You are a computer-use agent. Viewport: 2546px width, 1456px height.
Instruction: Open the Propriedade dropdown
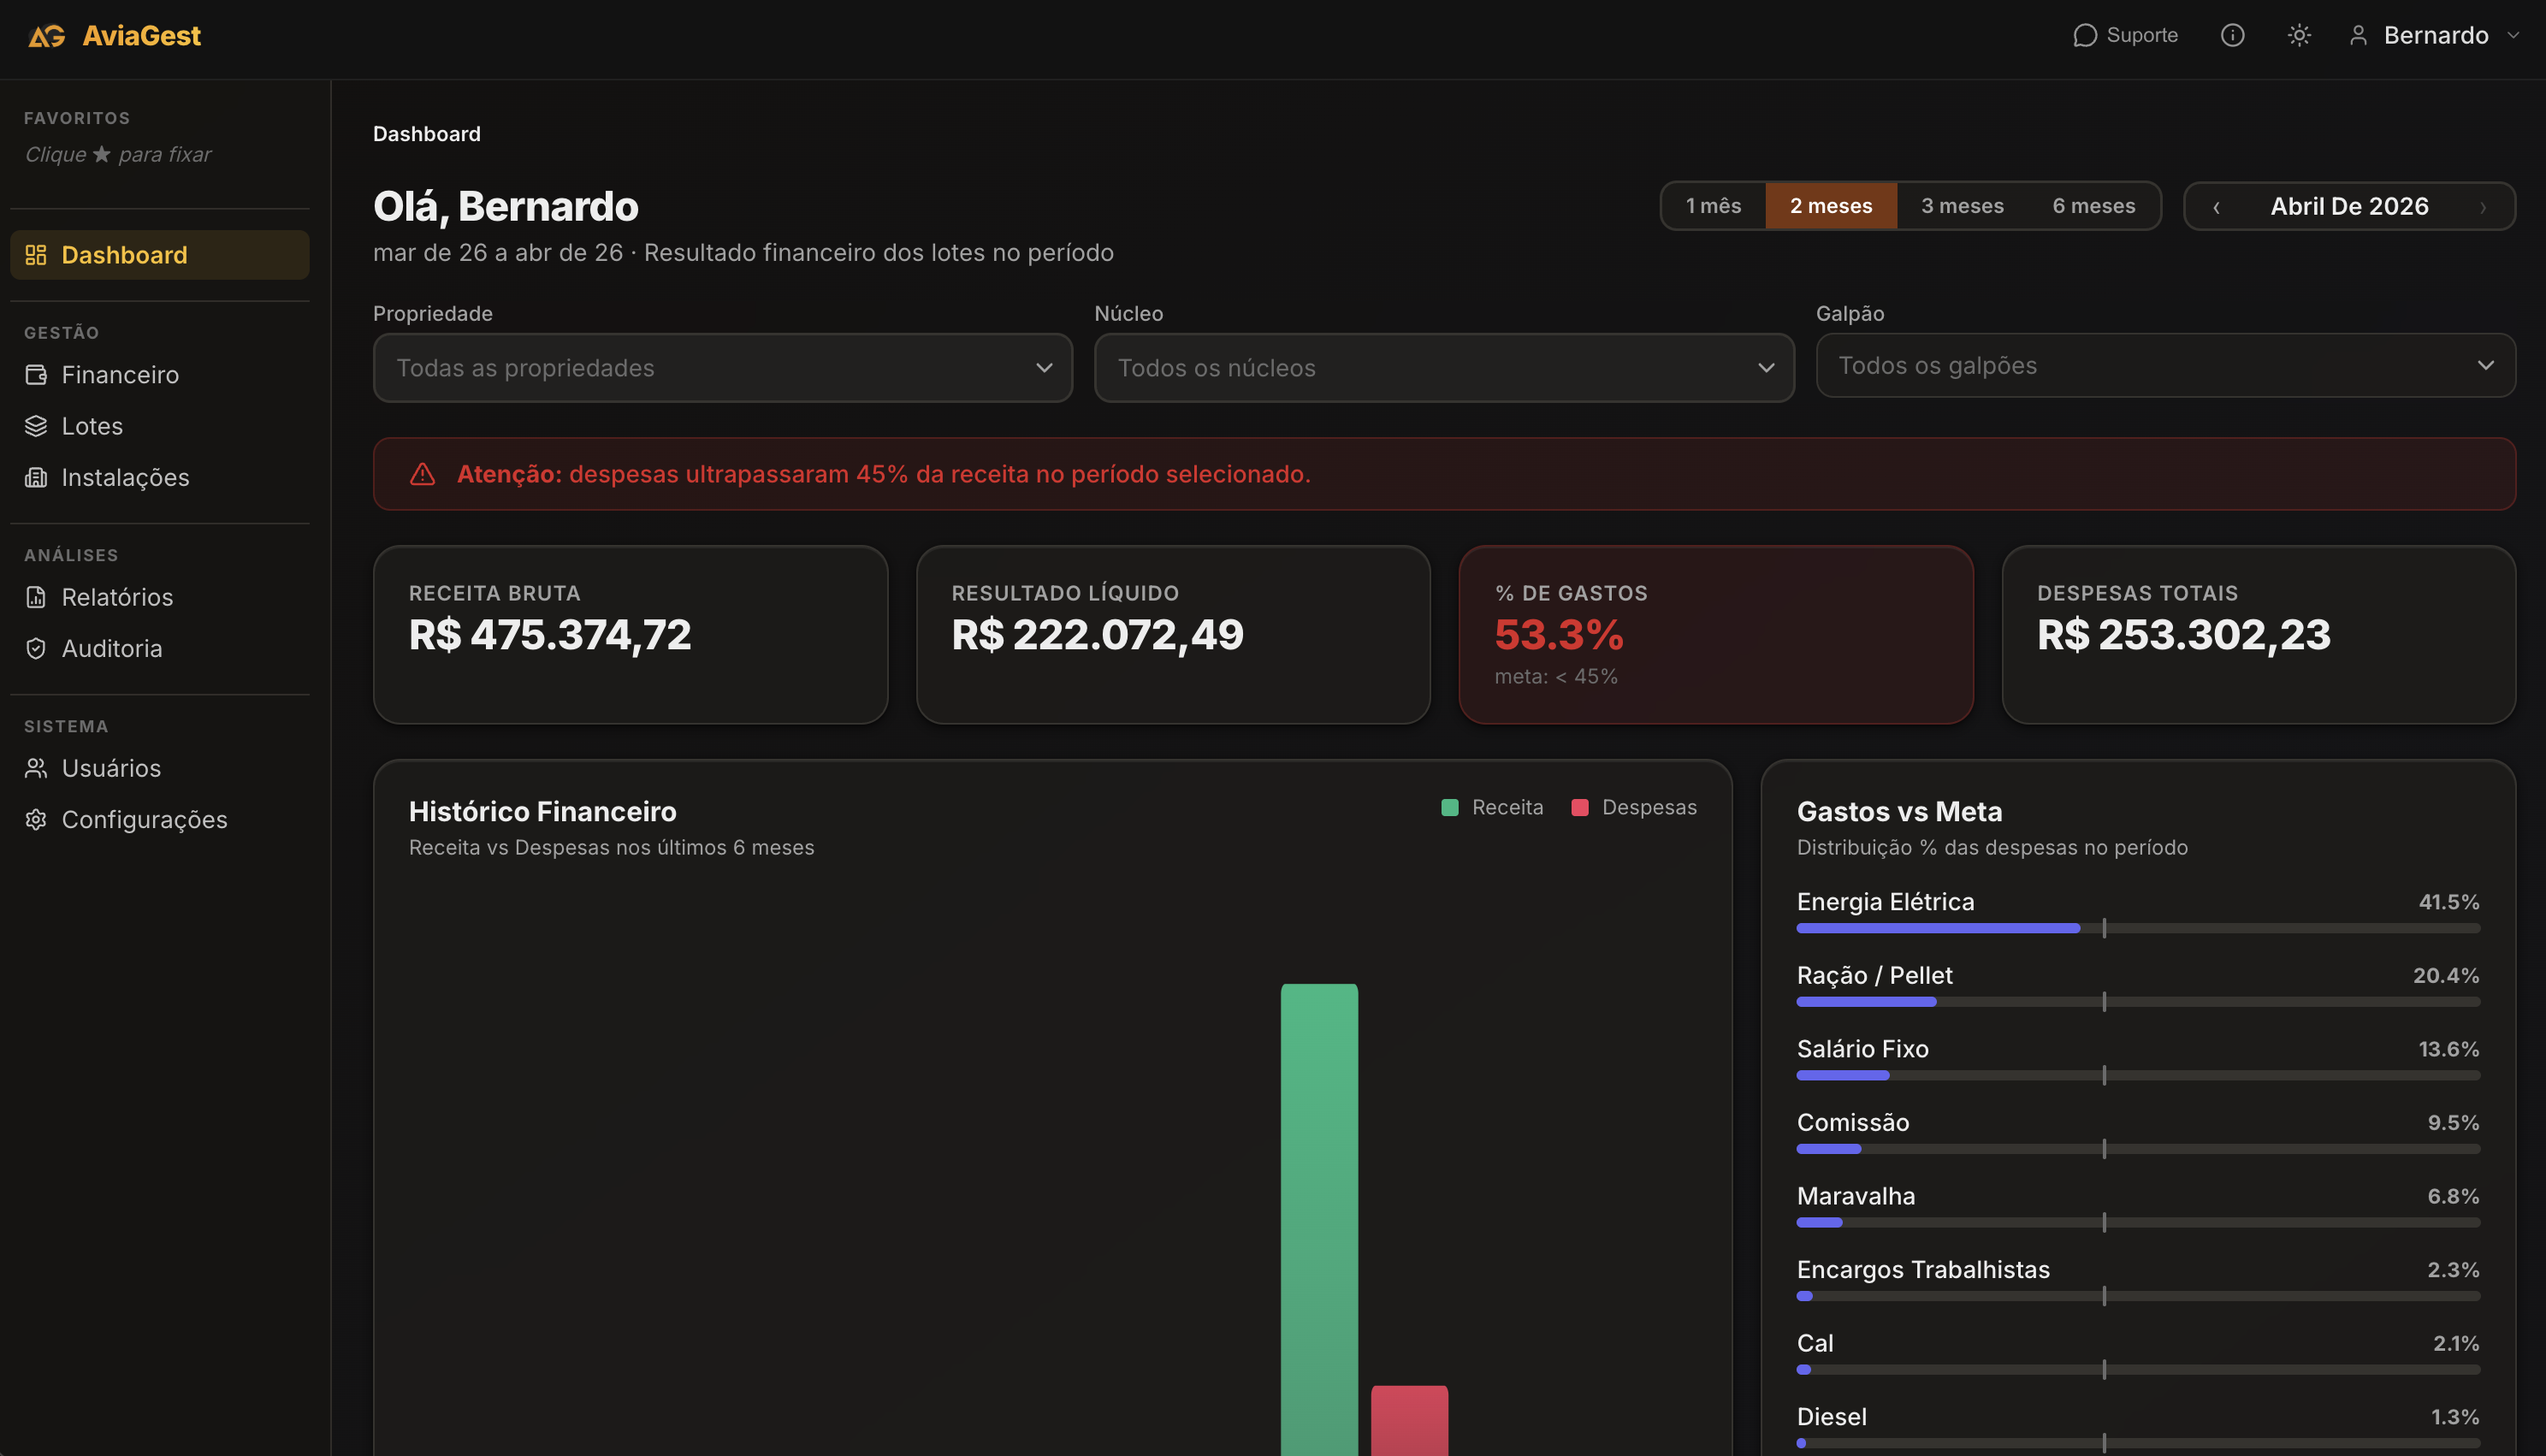(723, 368)
